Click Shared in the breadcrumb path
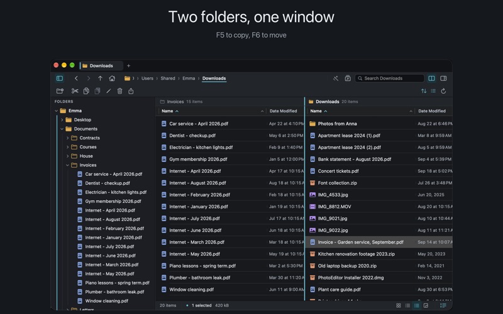Viewport: 503px width, 314px height. tap(168, 78)
